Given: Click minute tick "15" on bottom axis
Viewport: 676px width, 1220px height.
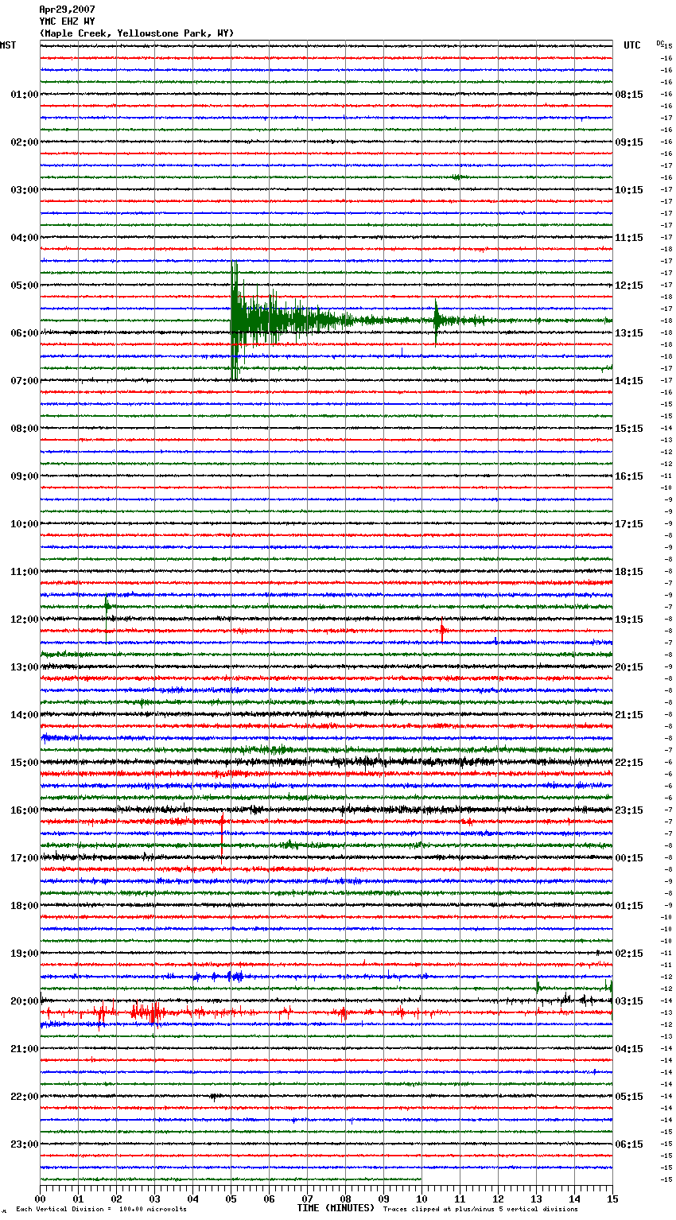Looking at the screenshot, I should (x=612, y=1199).
